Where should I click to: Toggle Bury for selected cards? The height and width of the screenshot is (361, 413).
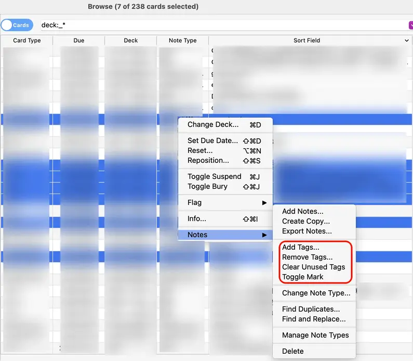pyautogui.click(x=207, y=186)
